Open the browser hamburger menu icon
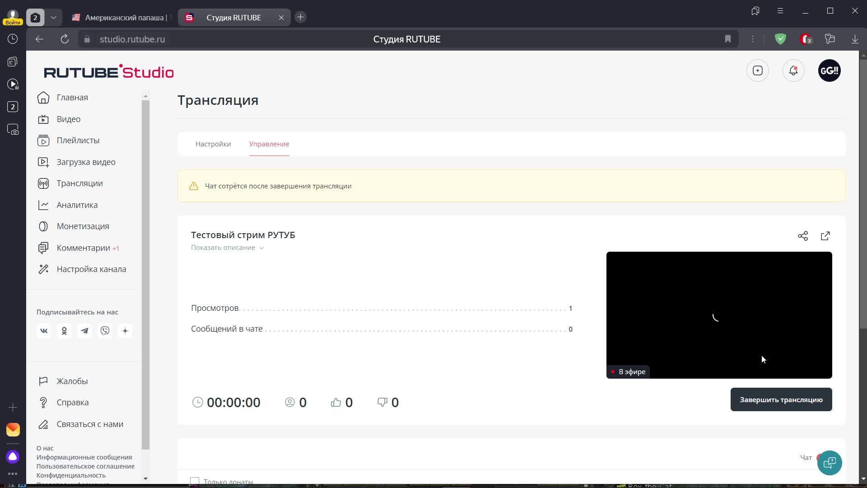This screenshot has width=867, height=488. tap(780, 11)
